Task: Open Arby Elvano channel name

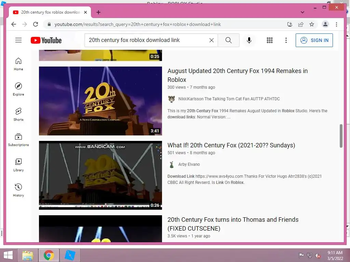Action: (189, 164)
